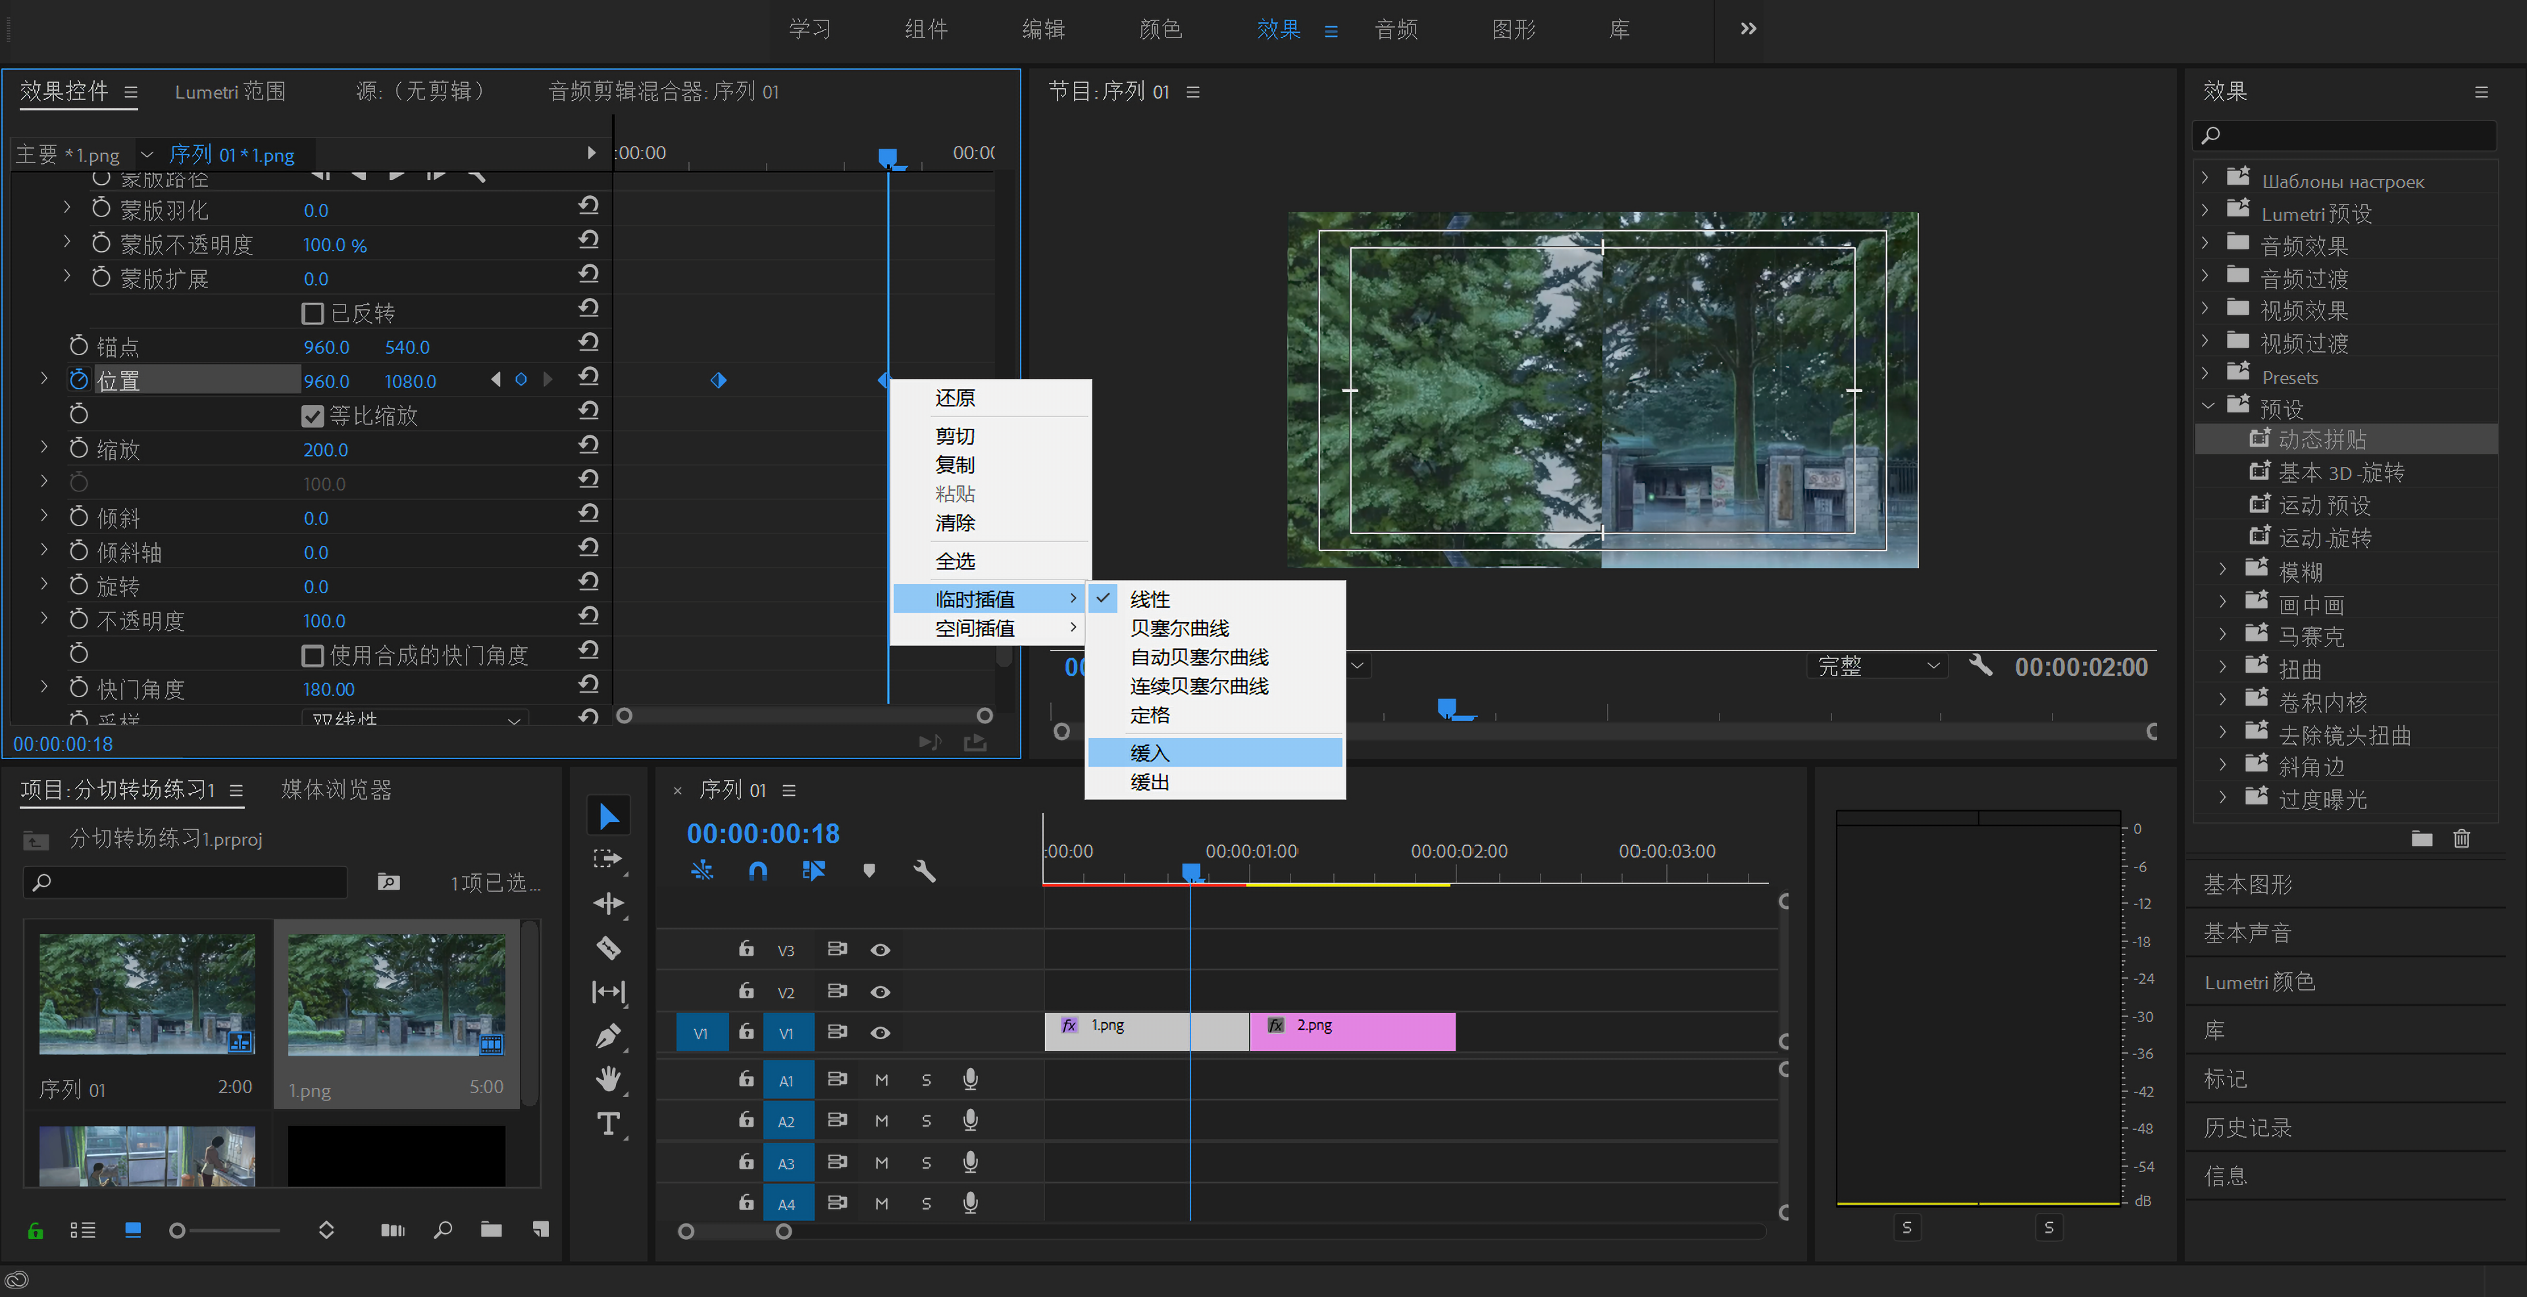This screenshot has height=1297, width=2527.
Task: Choose 缓出 ease out from submenu
Action: coord(1214,782)
